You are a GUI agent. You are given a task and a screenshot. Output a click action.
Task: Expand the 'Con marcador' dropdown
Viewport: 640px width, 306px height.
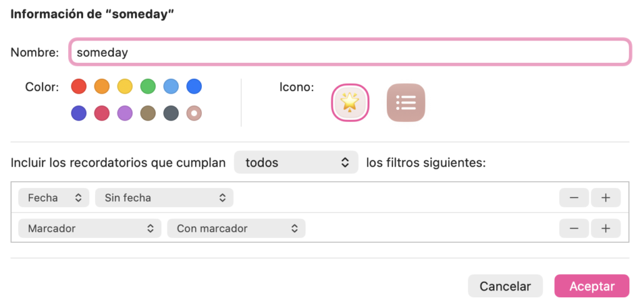coord(236,229)
